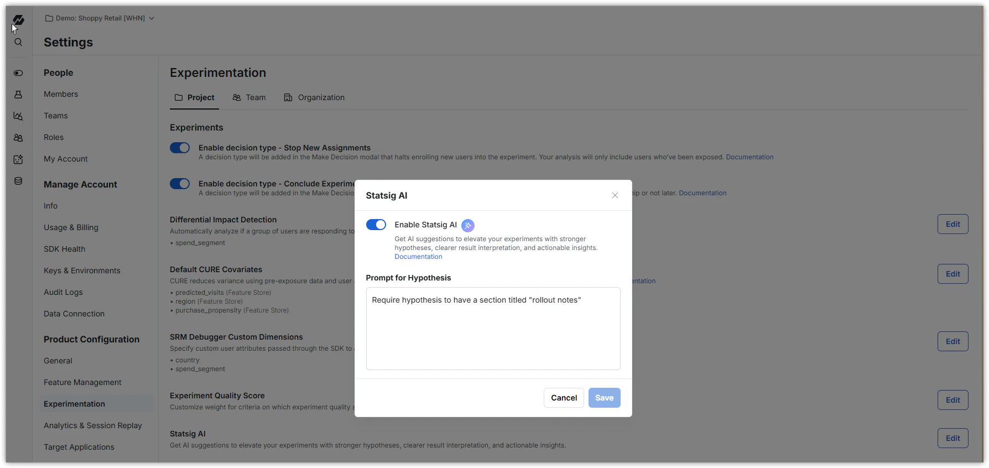Image resolution: width=989 pixels, height=468 pixels.
Task: Open Audit Logs page
Action: point(63,292)
